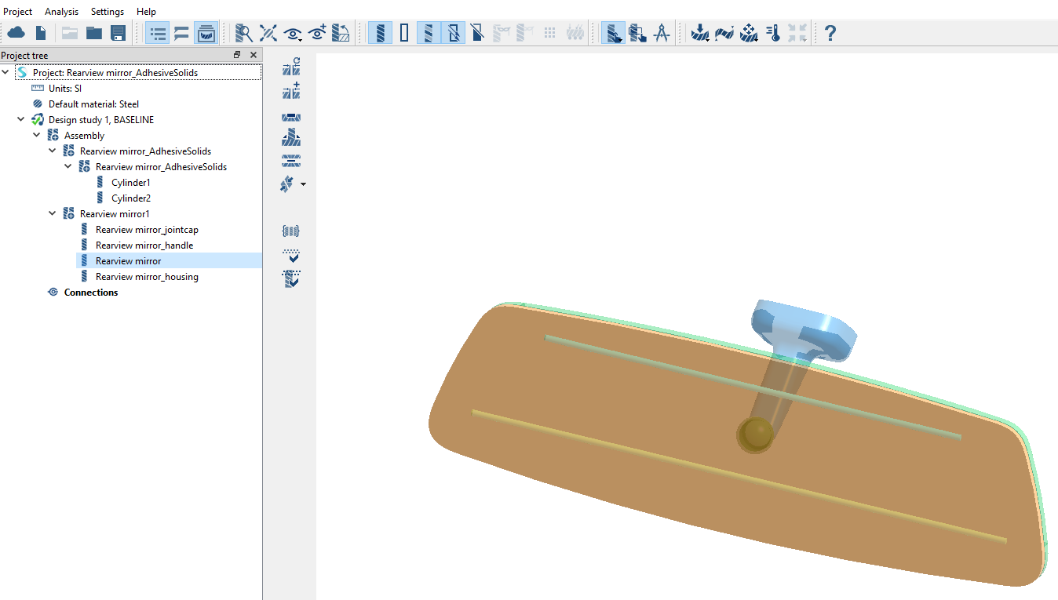Click the floppy disk save project icon
Screen dimensions: 1058x600
click(x=118, y=33)
